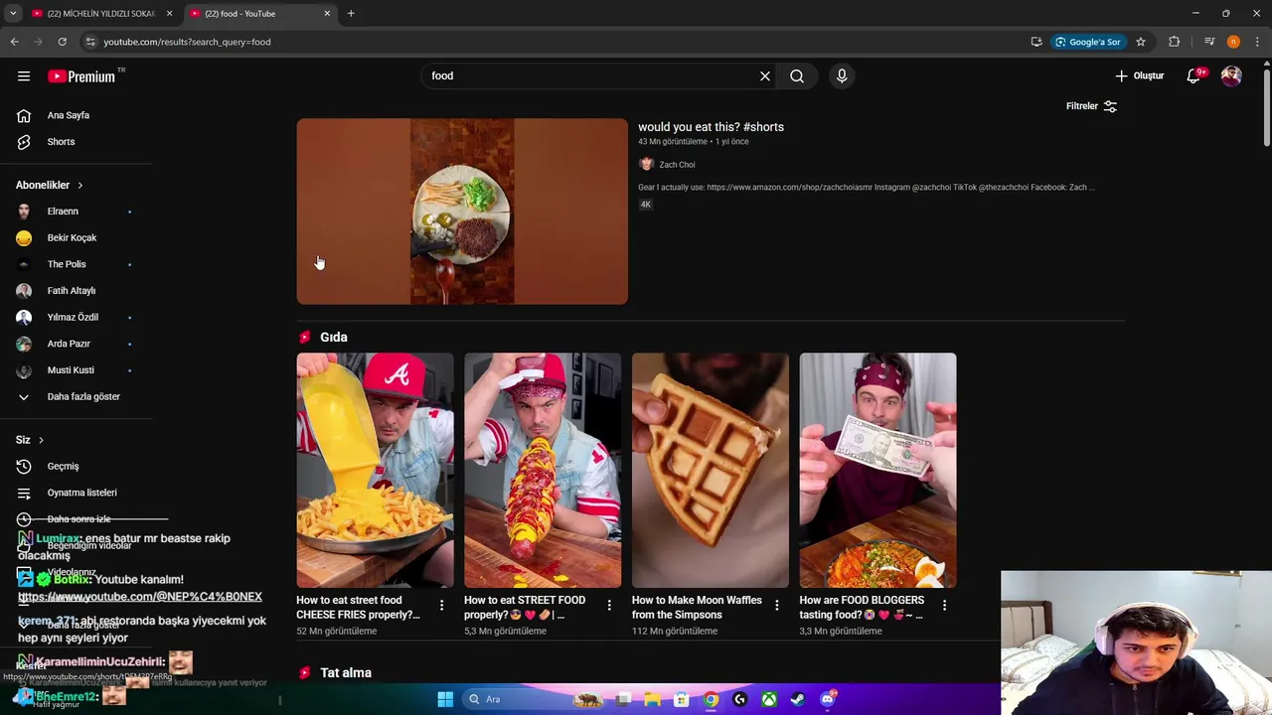Go back to previous page
1272x715 pixels.
[x=14, y=42]
